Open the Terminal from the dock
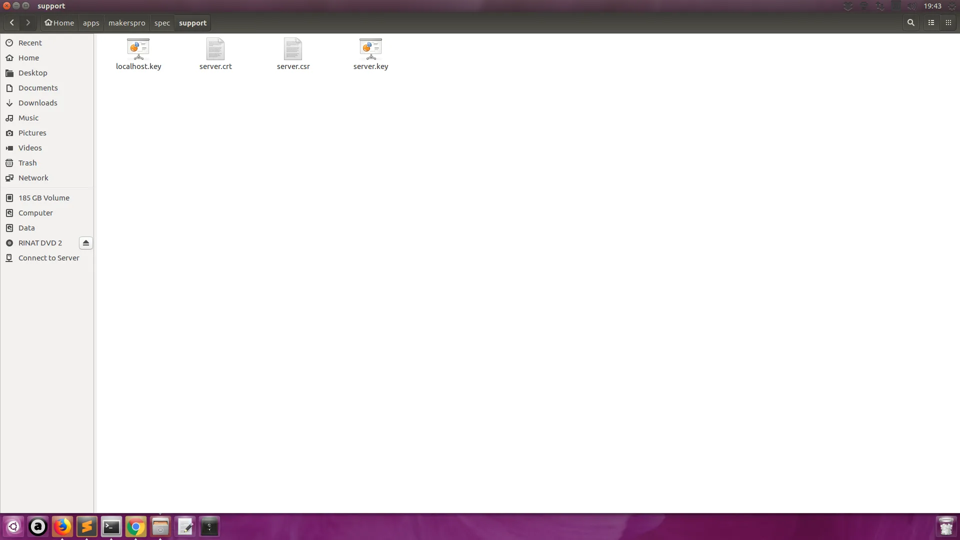This screenshot has height=540, width=960. 111,526
